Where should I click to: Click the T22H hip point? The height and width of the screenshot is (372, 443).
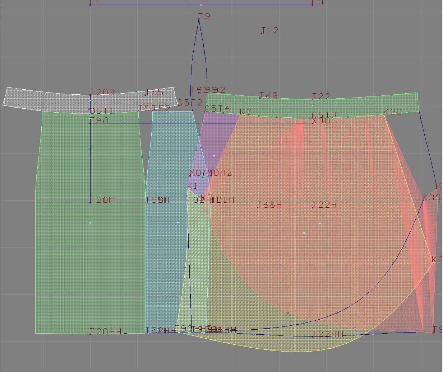coord(313,207)
